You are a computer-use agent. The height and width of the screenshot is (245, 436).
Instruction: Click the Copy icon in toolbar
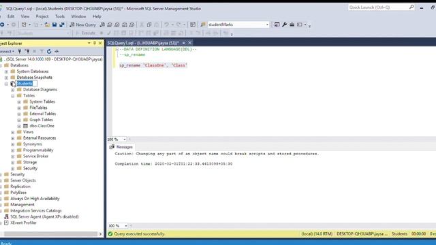point(149,24)
